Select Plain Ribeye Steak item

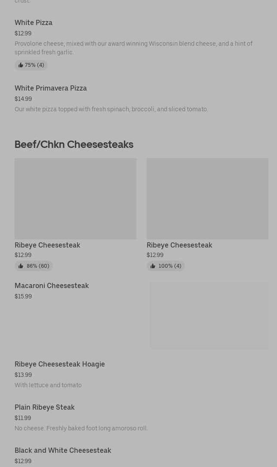142,418
